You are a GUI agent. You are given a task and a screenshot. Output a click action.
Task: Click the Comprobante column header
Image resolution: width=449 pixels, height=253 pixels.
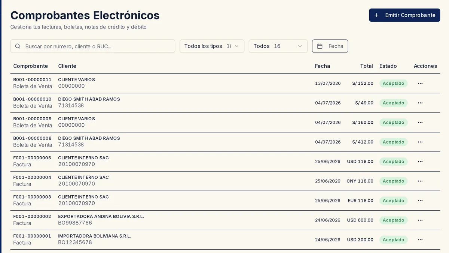[x=31, y=66]
